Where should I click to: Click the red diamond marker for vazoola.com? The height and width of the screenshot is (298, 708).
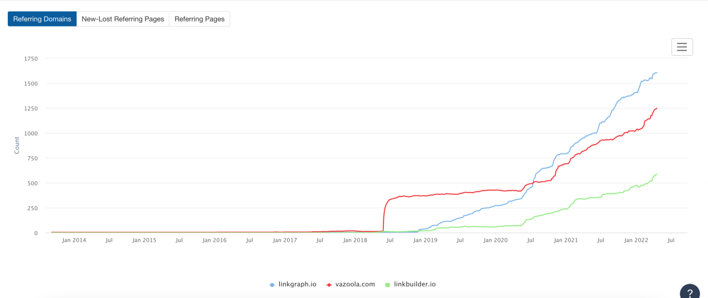[x=329, y=285]
